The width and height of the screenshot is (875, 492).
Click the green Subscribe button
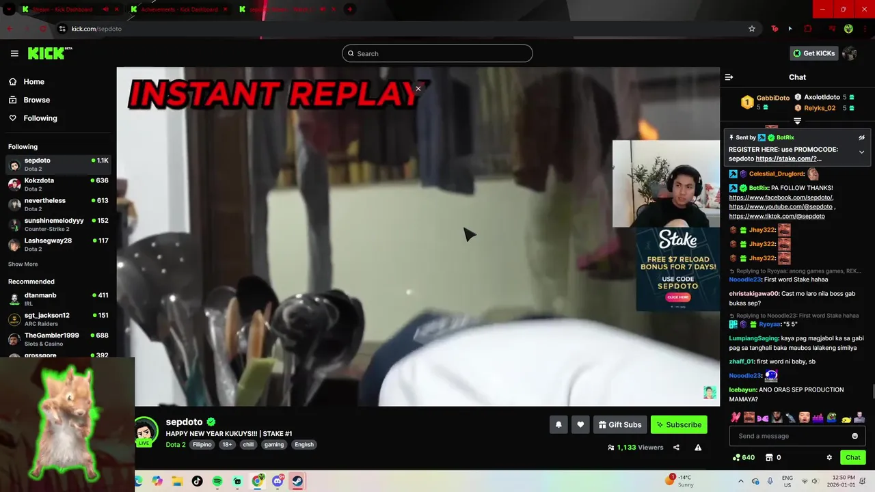click(679, 424)
